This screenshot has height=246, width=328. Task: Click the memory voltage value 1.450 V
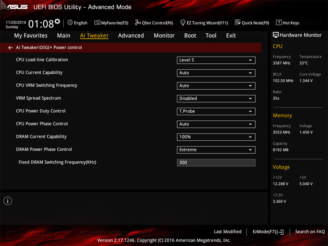[306, 132]
